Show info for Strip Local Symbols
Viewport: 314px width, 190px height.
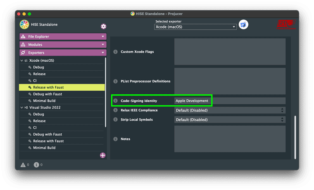click(115, 120)
